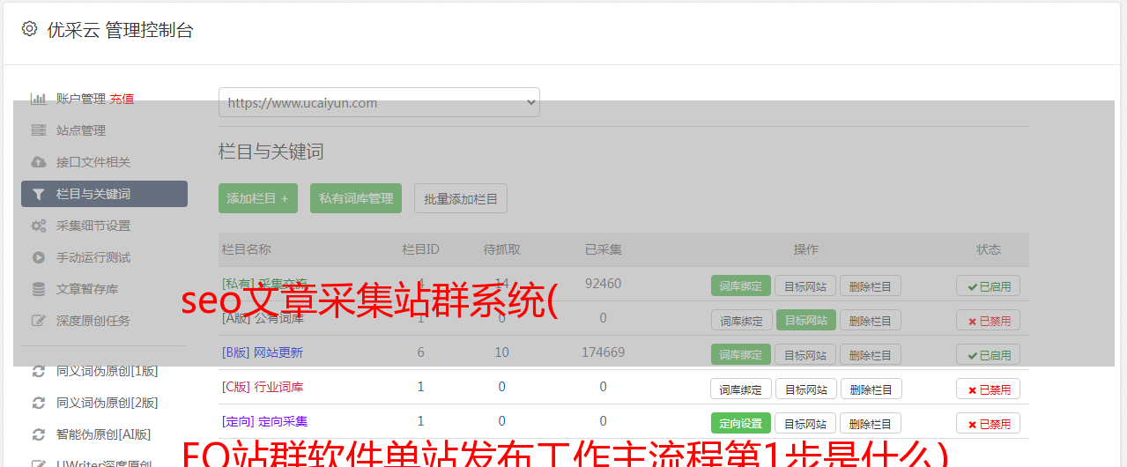Click 删除栏目 in the 公有词库 row
Image resolution: width=1127 pixels, height=467 pixels.
(871, 320)
